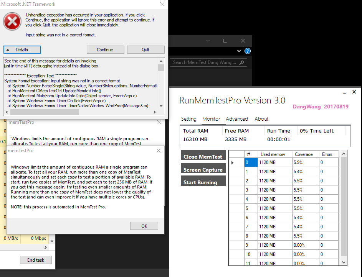Click the # column header in the grid
This screenshot has width=362, height=277.
click(x=251, y=154)
